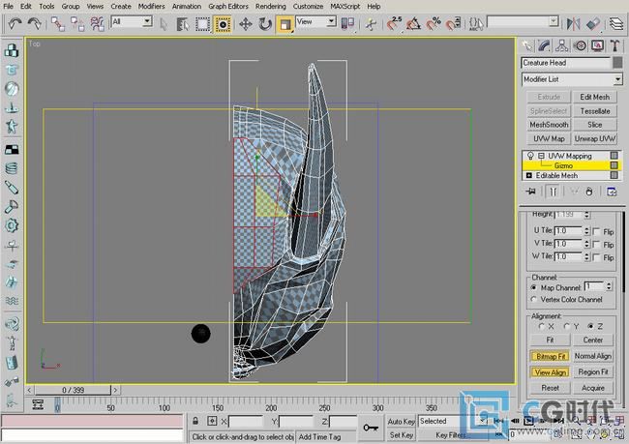Increment the U Tile spinner

tap(586, 229)
